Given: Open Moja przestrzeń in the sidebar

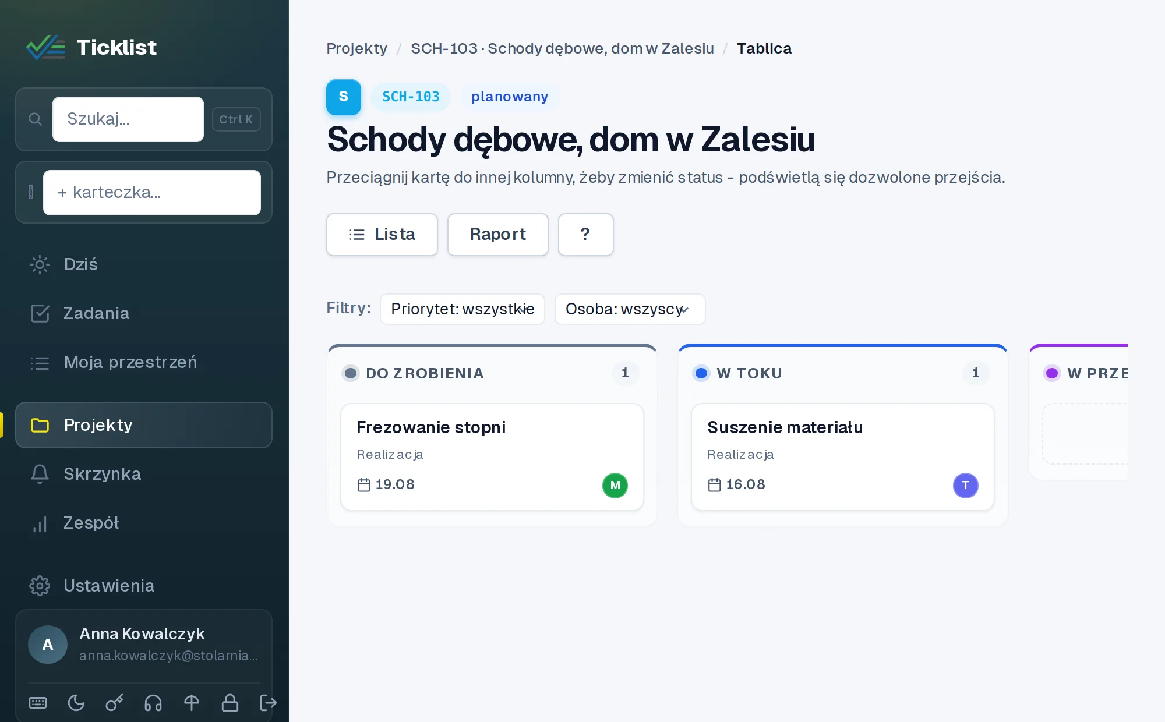Looking at the screenshot, I should click(144, 362).
